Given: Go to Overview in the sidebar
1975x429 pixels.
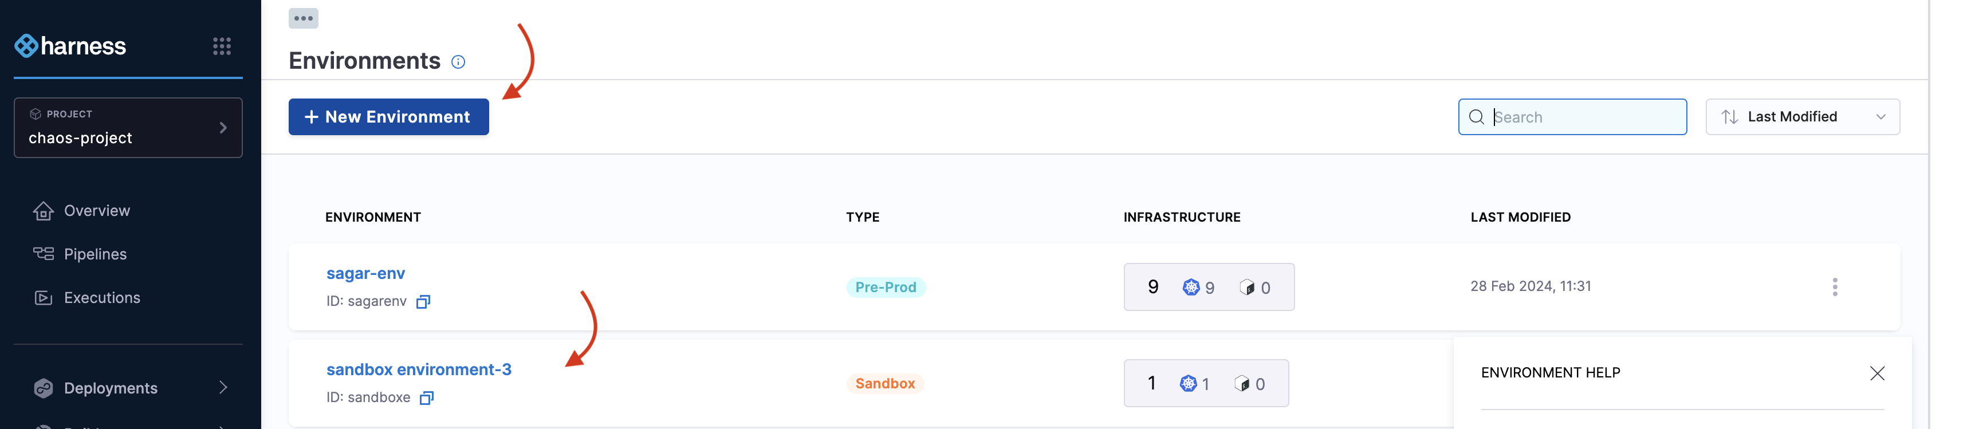Looking at the screenshot, I should (97, 211).
